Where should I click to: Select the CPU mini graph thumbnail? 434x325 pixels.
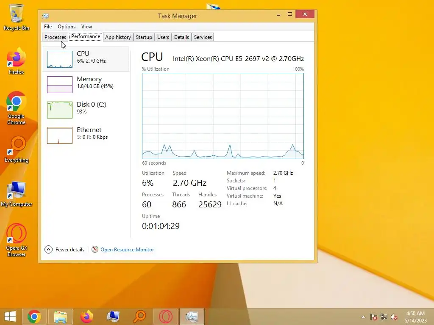(x=60, y=59)
